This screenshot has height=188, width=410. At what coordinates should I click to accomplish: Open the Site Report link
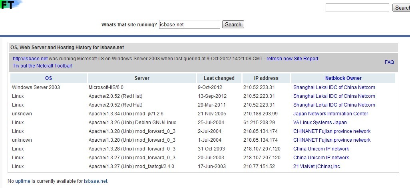[306, 59]
